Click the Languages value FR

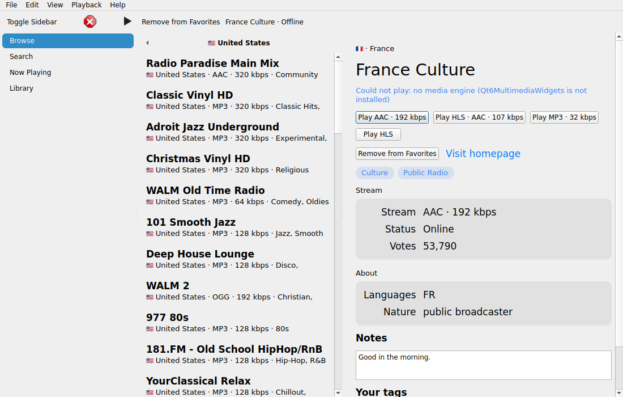(x=429, y=295)
